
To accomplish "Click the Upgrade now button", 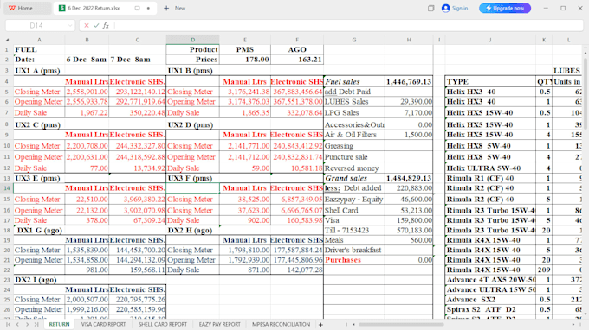I will point(505,8).
